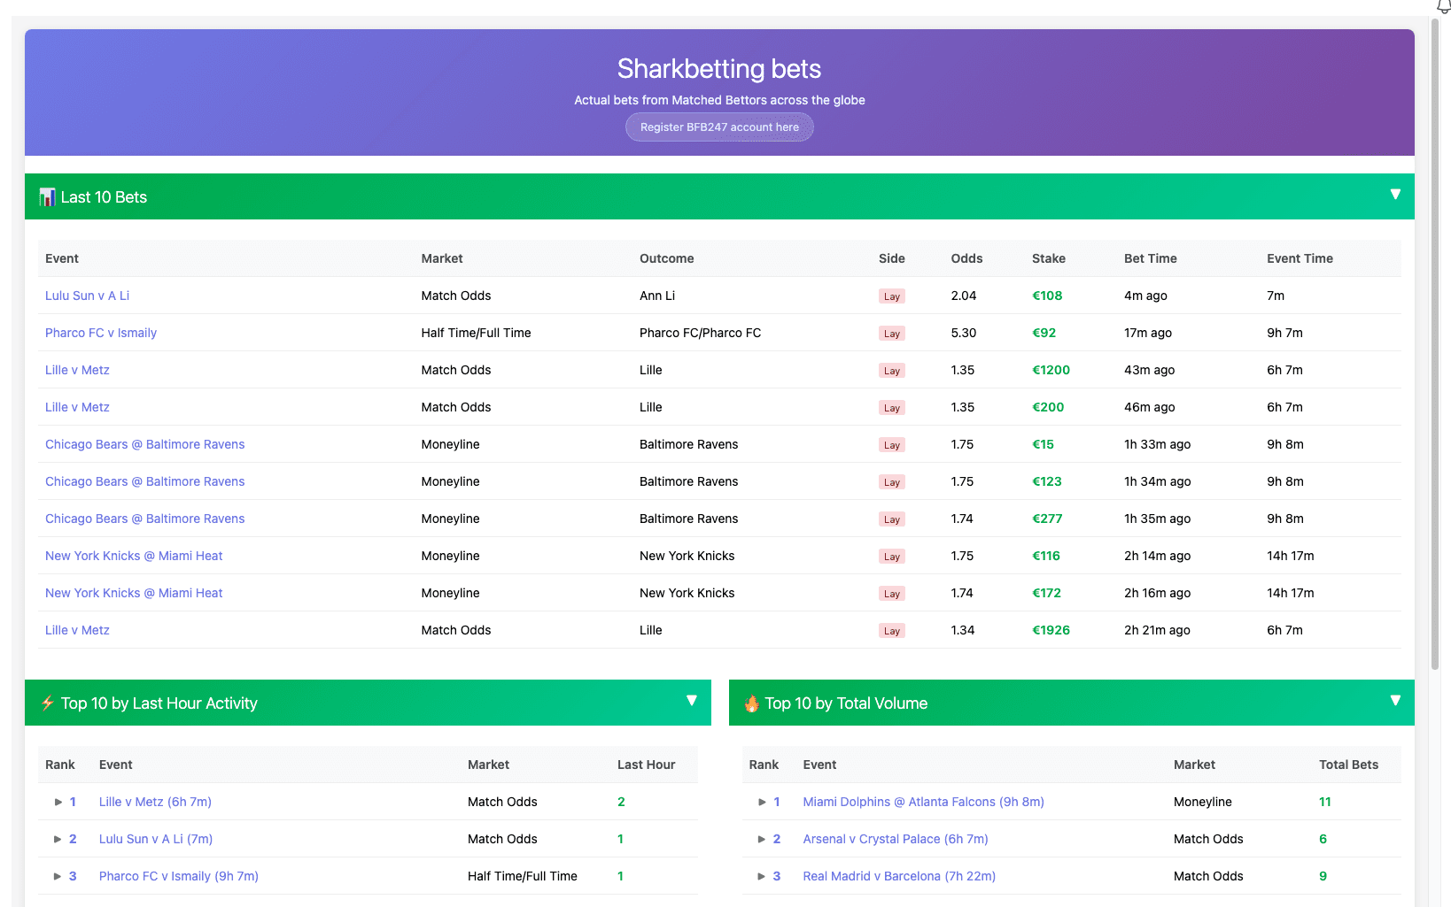Click the Outcome column header

tap(666, 258)
